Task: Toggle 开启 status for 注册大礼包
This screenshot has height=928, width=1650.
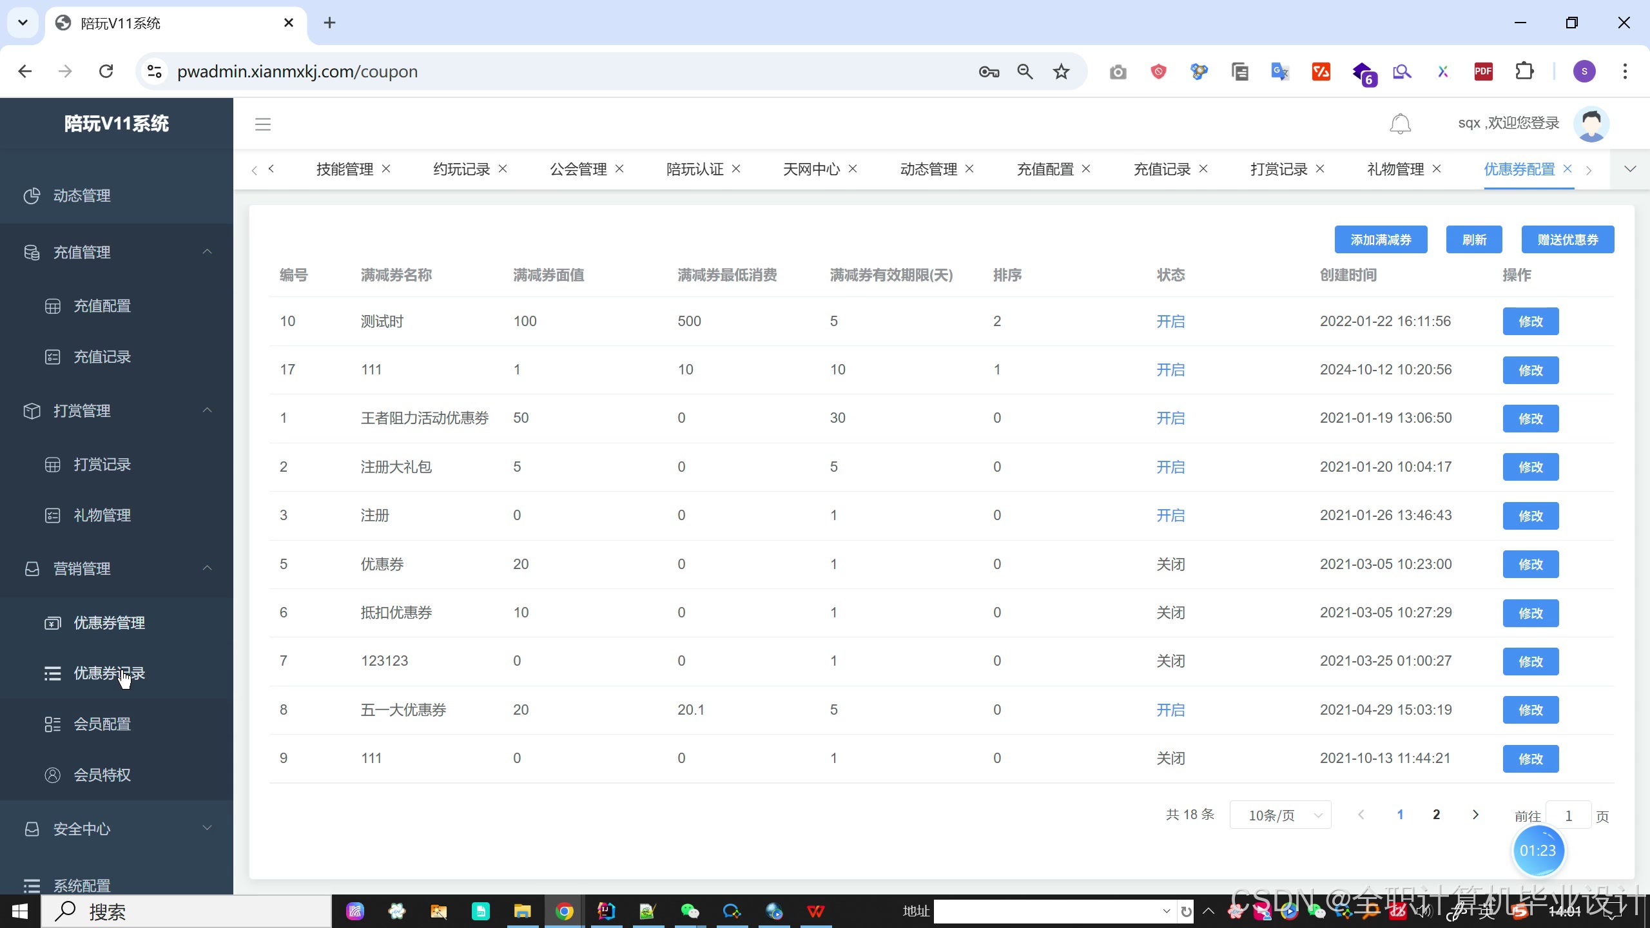Action: tap(1170, 467)
